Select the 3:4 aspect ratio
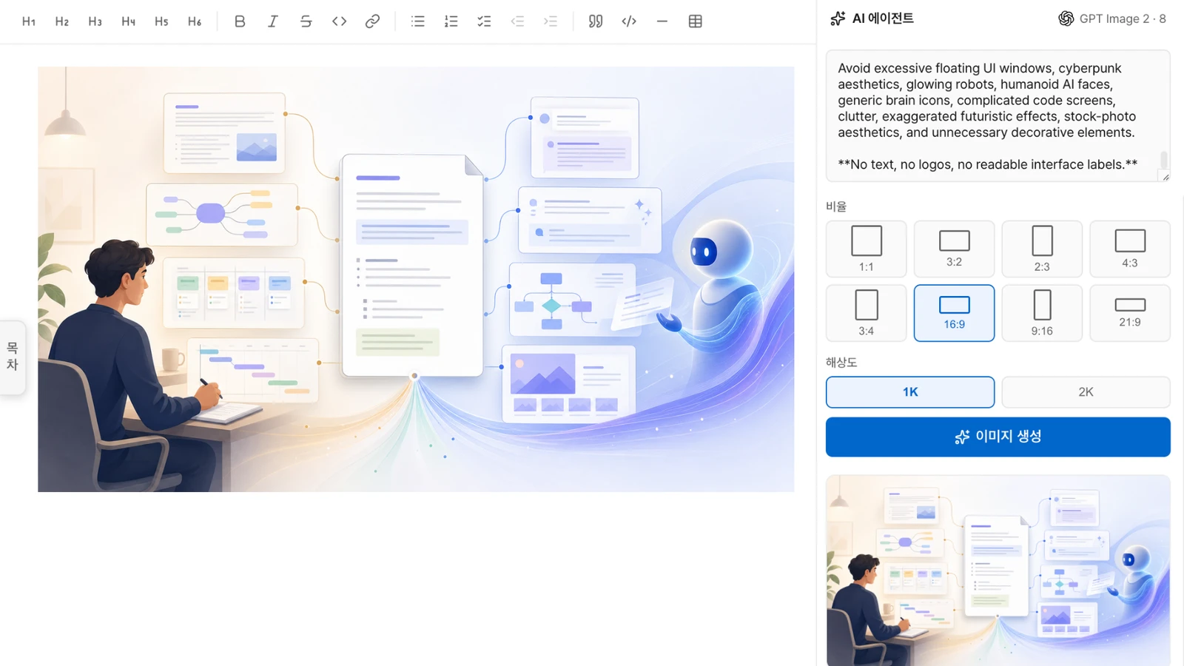The image size is (1184, 666). (x=867, y=313)
